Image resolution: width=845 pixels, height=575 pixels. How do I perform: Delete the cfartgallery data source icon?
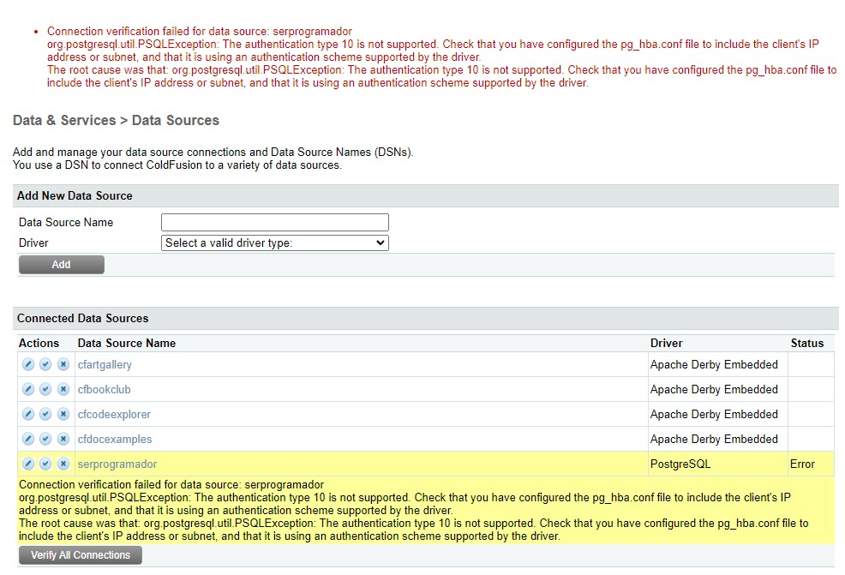point(63,365)
